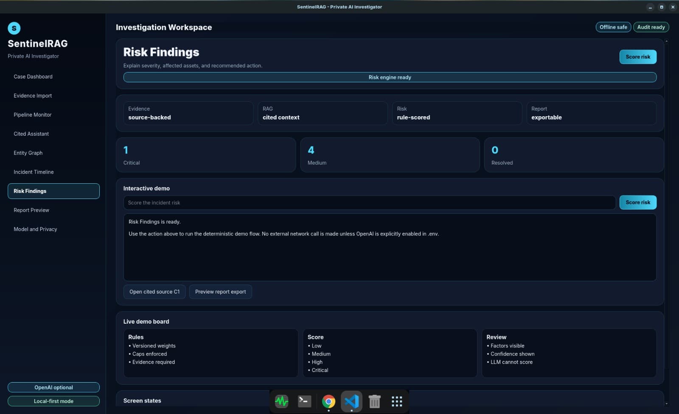Click the 'Live demo board' heading
This screenshot has height=414, width=679.
tap(146, 322)
